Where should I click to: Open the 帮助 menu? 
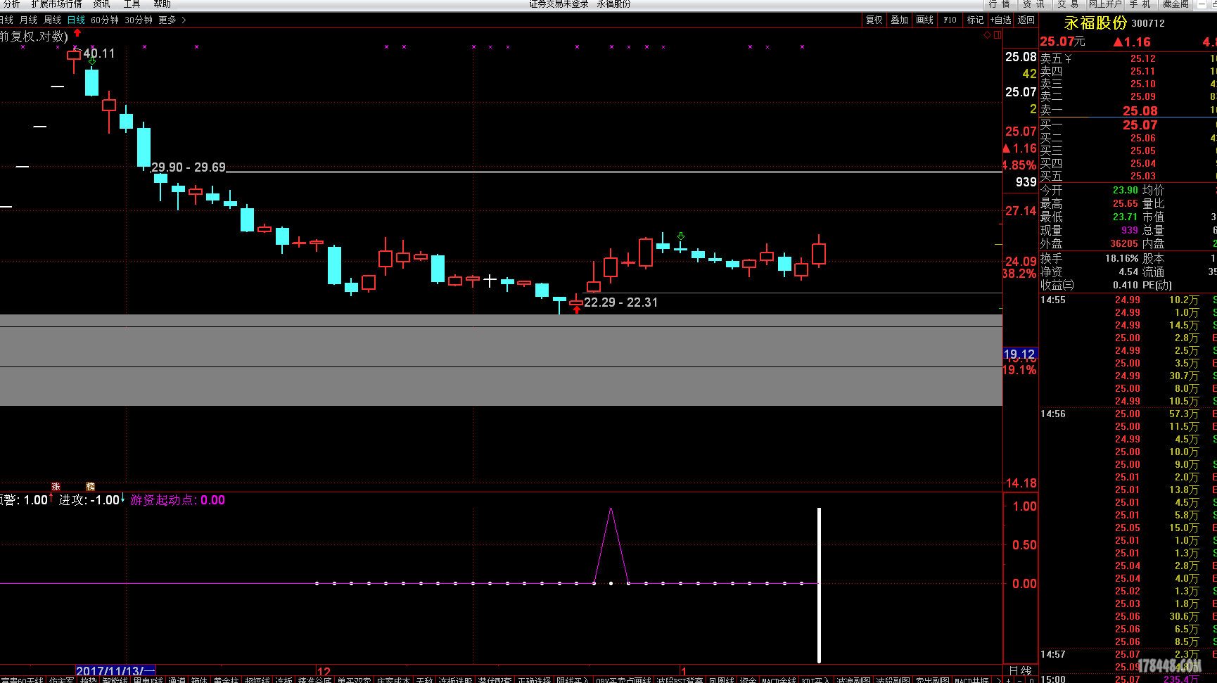(x=163, y=4)
